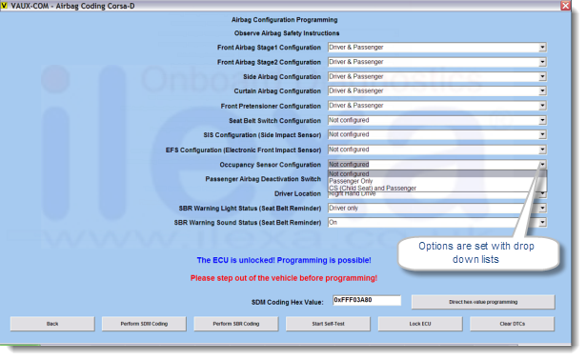Expand Curtain Airbag Configuration dropdown

click(x=542, y=90)
